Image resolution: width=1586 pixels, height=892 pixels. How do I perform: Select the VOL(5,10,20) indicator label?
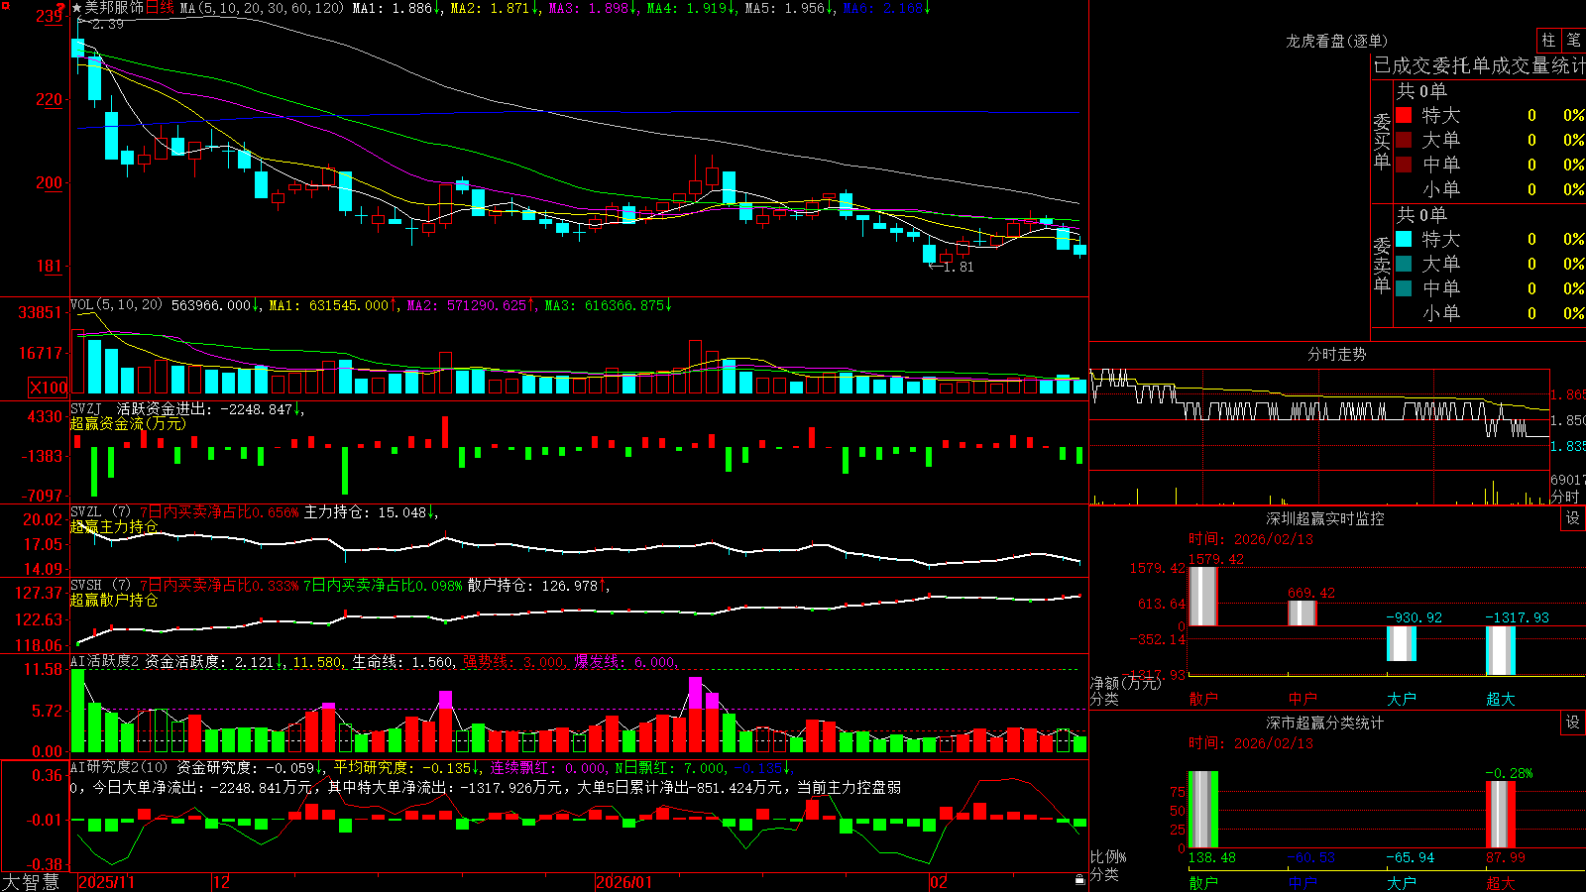click(x=116, y=305)
